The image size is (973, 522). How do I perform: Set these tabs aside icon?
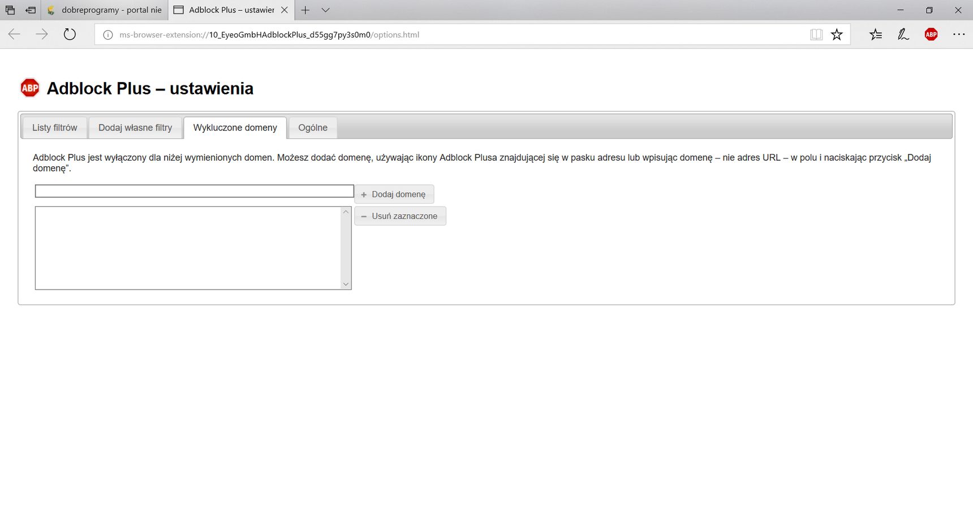(31, 10)
